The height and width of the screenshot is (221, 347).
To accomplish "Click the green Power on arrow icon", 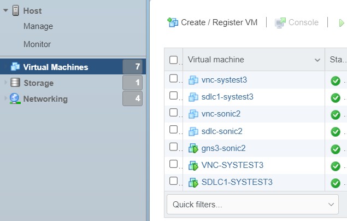I will 342,23.
